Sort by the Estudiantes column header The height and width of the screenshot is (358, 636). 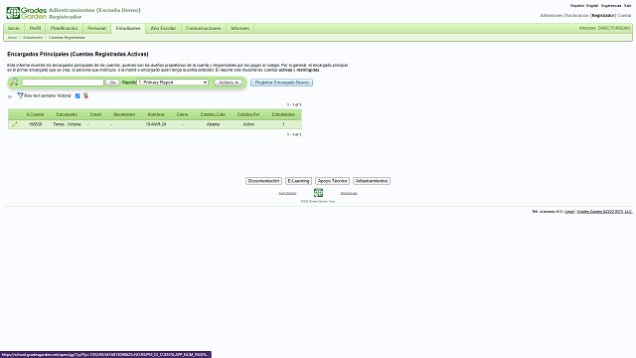coord(283,114)
